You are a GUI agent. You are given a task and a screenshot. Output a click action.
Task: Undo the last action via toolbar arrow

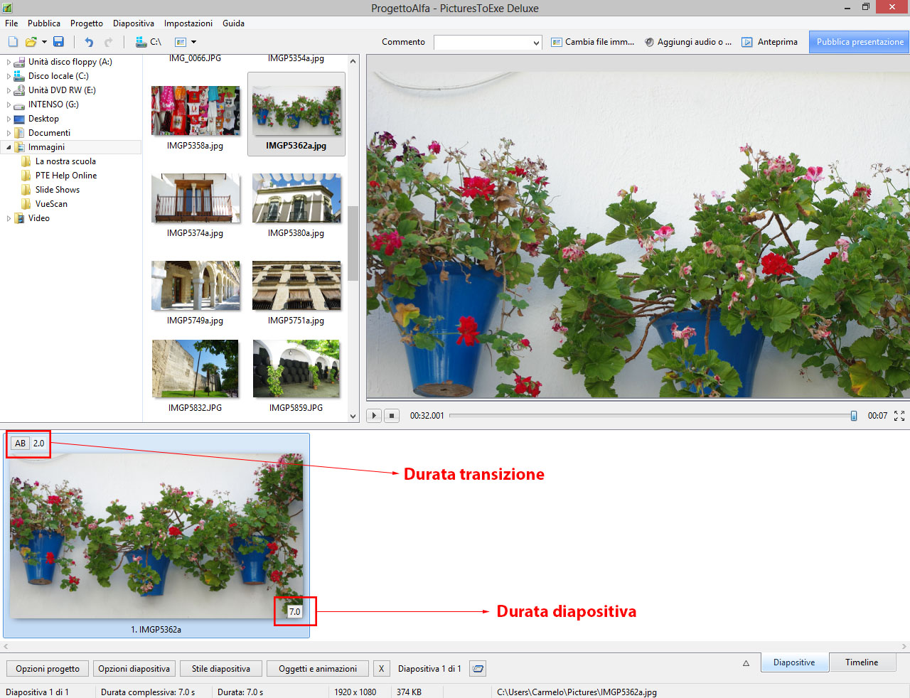(89, 42)
